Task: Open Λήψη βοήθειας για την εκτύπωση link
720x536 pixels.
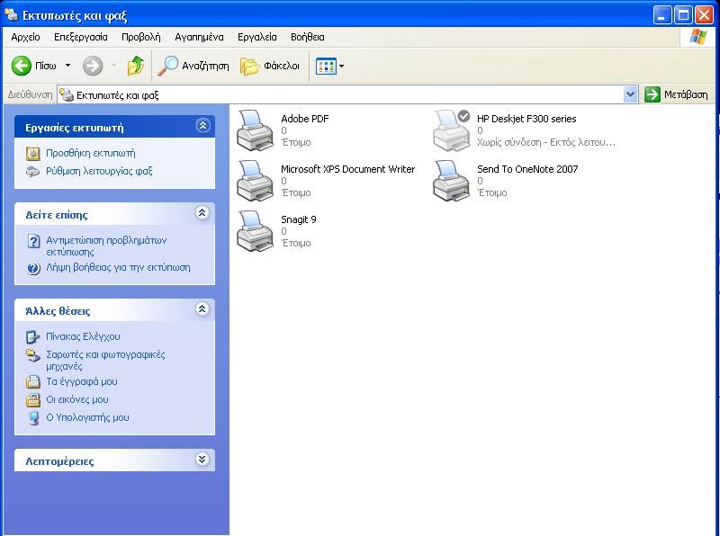Action: point(118,267)
